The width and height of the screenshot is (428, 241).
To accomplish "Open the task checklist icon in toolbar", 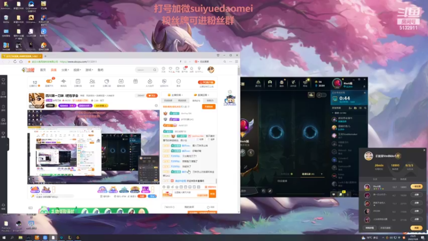I will (78, 81).
